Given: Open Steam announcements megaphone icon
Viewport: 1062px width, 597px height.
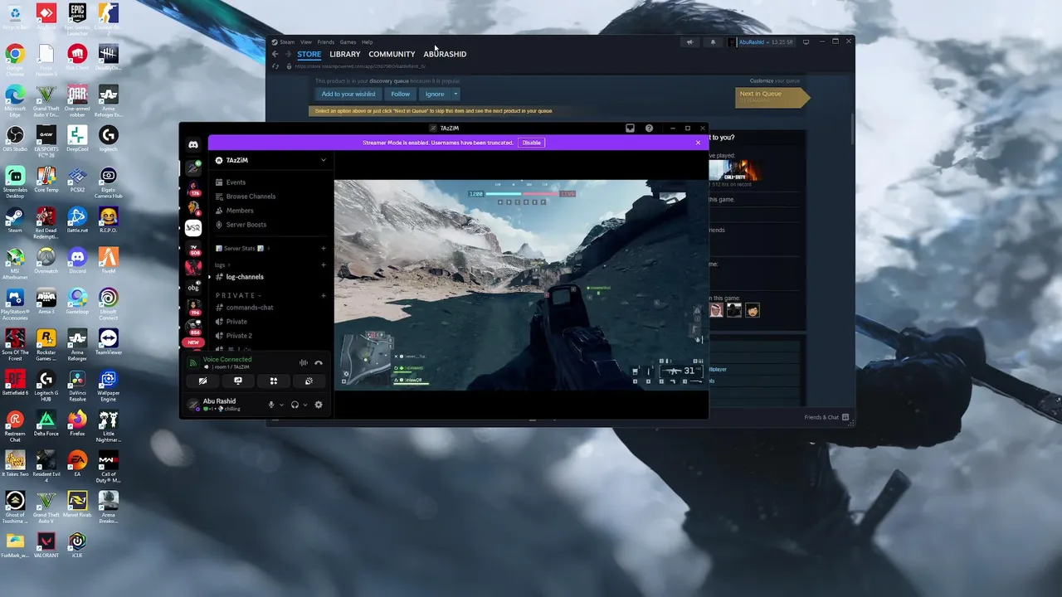Looking at the screenshot, I should 689,42.
